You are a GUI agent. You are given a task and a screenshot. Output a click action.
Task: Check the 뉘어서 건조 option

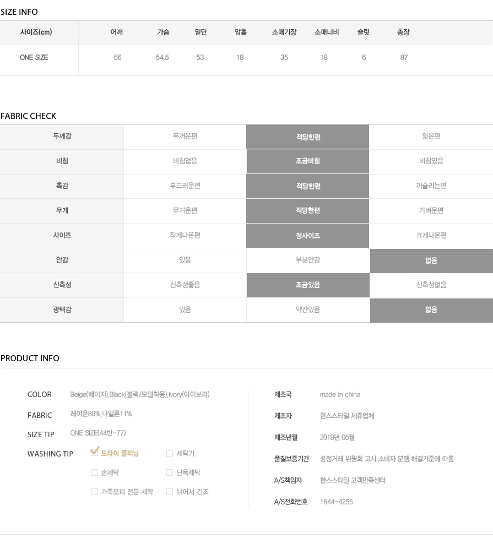pyautogui.click(x=170, y=492)
